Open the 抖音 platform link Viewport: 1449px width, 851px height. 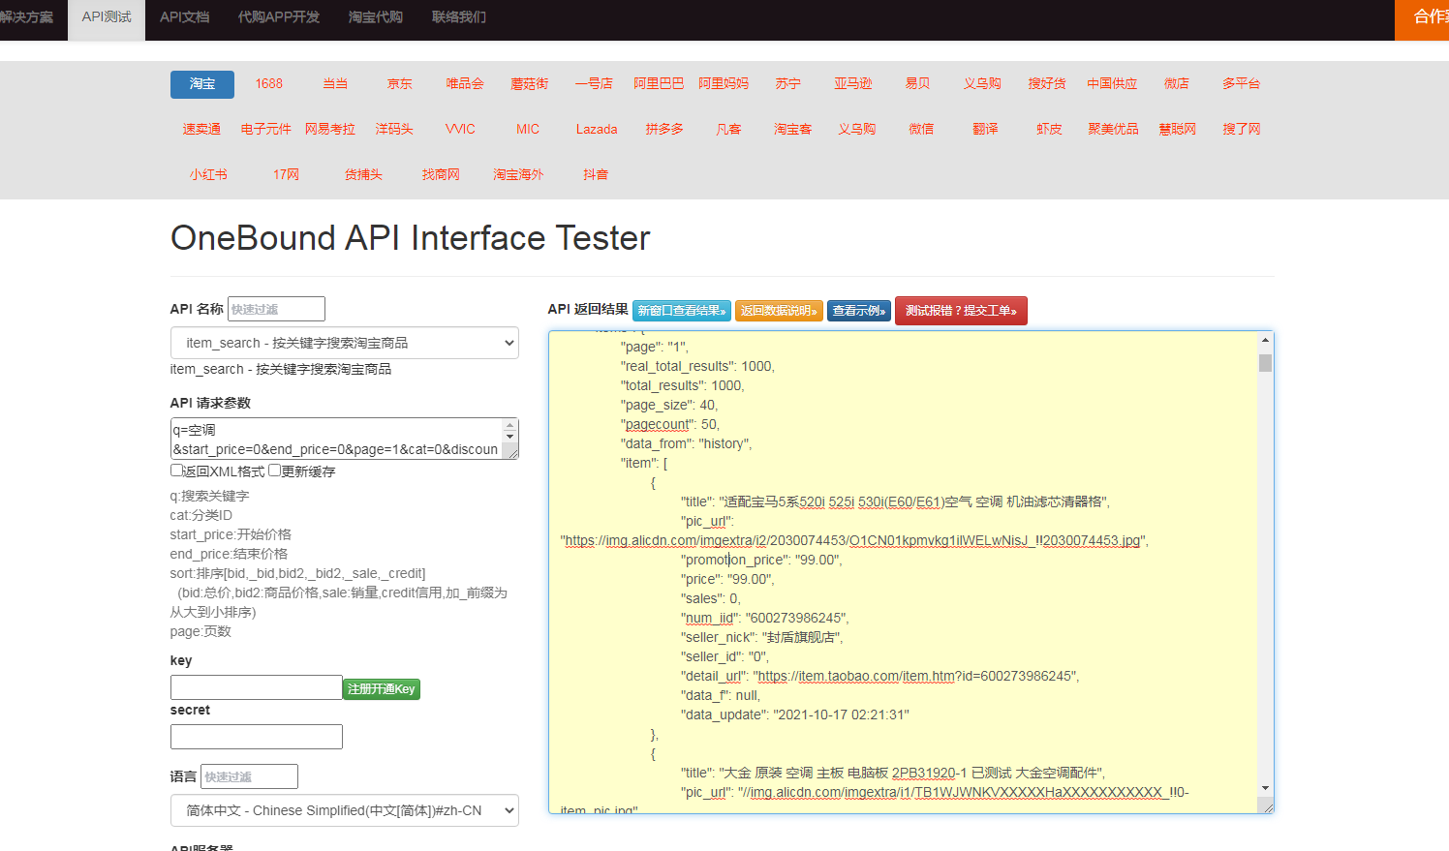click(596, 174)
